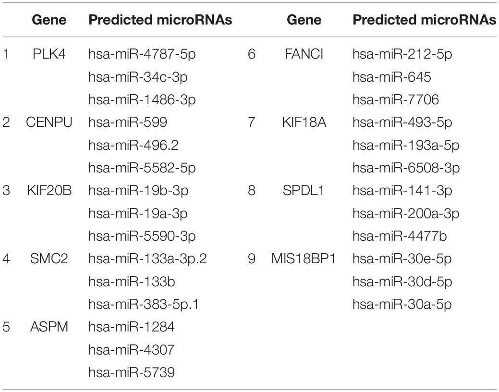Viewport: 499px width, 392px height.
Task: Click the KIF18A gene cell
Action: [304, 122]
